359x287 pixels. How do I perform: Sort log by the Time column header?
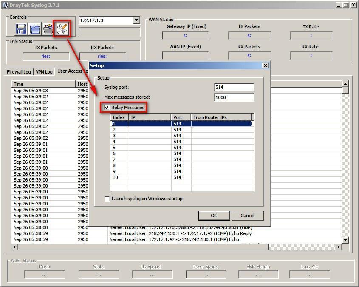coord(43,84)
